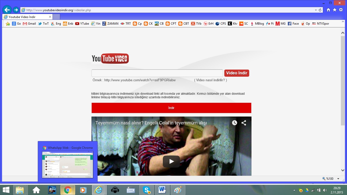347x195 pixels.
Task: Go forward with the browser forward arrow
Action: point(16,10)
